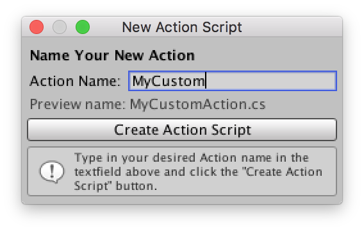
Task: Click the help line starting "Type in your desired"
Action: (192, 158)
